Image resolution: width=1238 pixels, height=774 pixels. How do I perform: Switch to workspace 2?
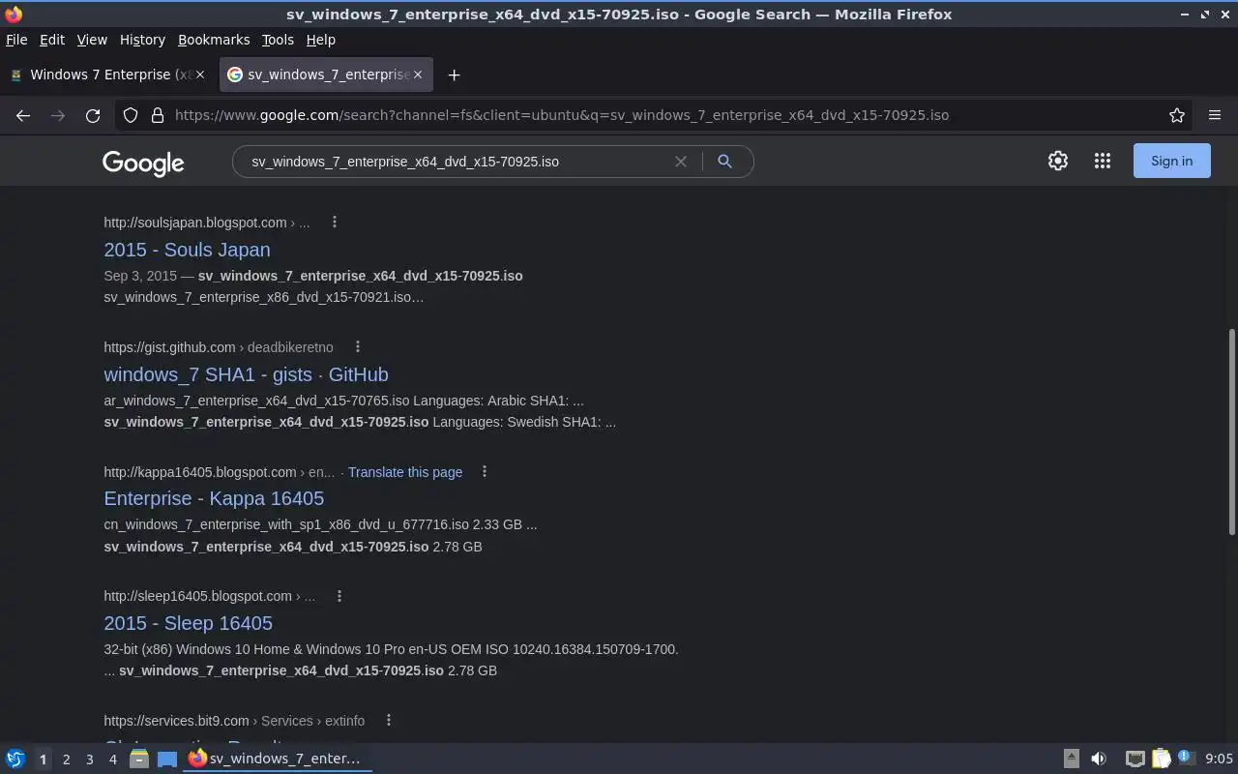click(66, 759)
